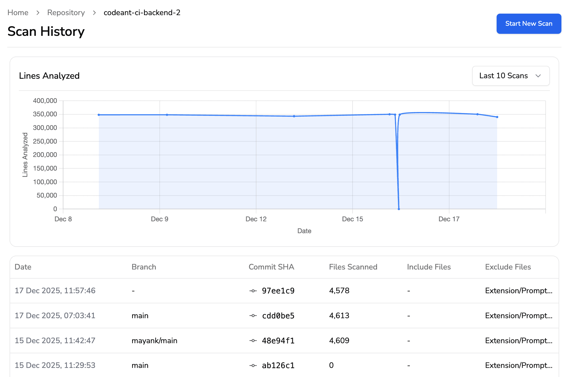Click breadcrumb chevron after Repository
Screen dimensions: 570x377
click(94, 13)
